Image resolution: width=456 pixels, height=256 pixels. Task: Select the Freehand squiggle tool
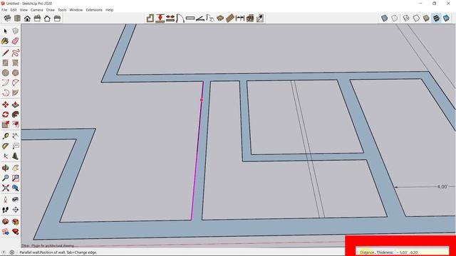tap(16, 53)
